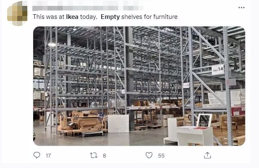Click the reply speech bubble icon

coord(37,155)
